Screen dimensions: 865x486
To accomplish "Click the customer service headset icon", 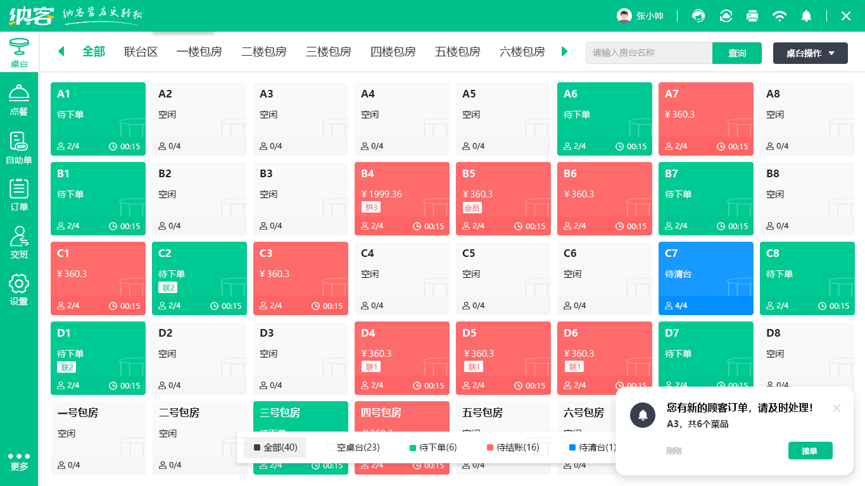I will point(698,16).
